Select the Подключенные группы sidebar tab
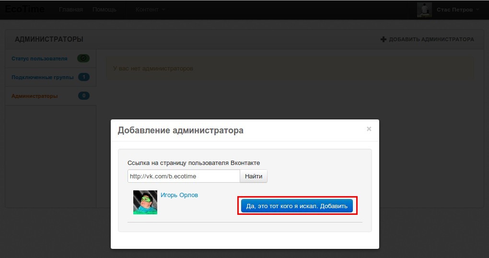This screenshot has height=258, width=489. pos(43,77)
